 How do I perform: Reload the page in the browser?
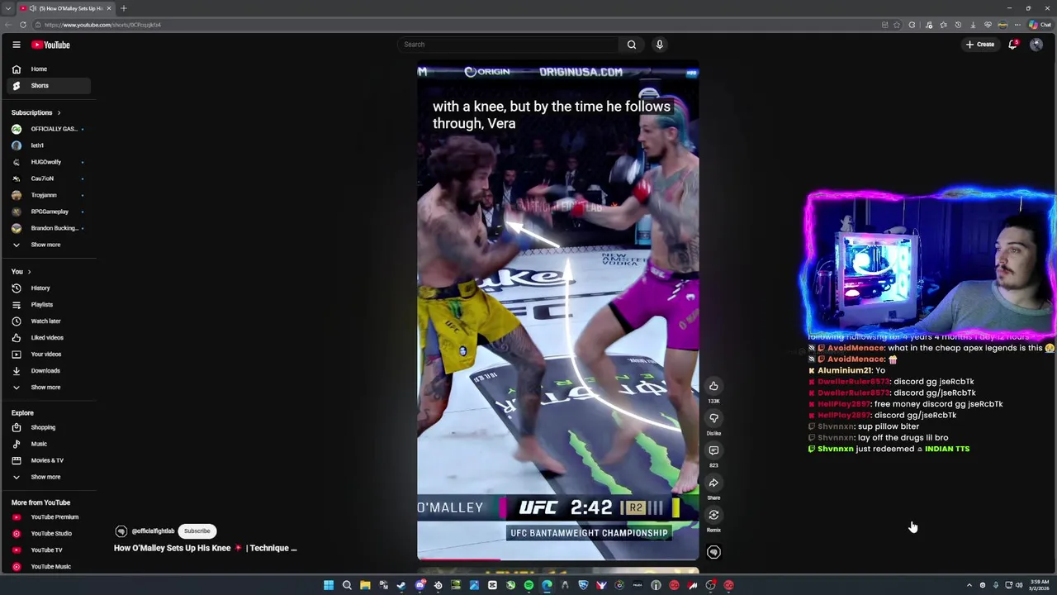coord(23,25)
